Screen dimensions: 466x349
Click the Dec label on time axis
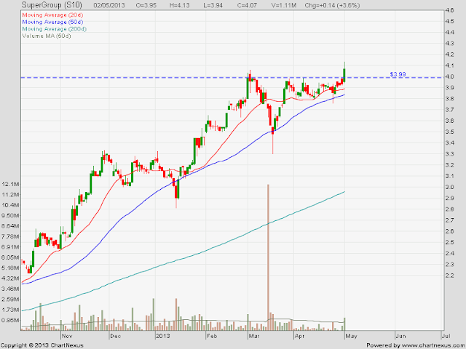(115, 336)
